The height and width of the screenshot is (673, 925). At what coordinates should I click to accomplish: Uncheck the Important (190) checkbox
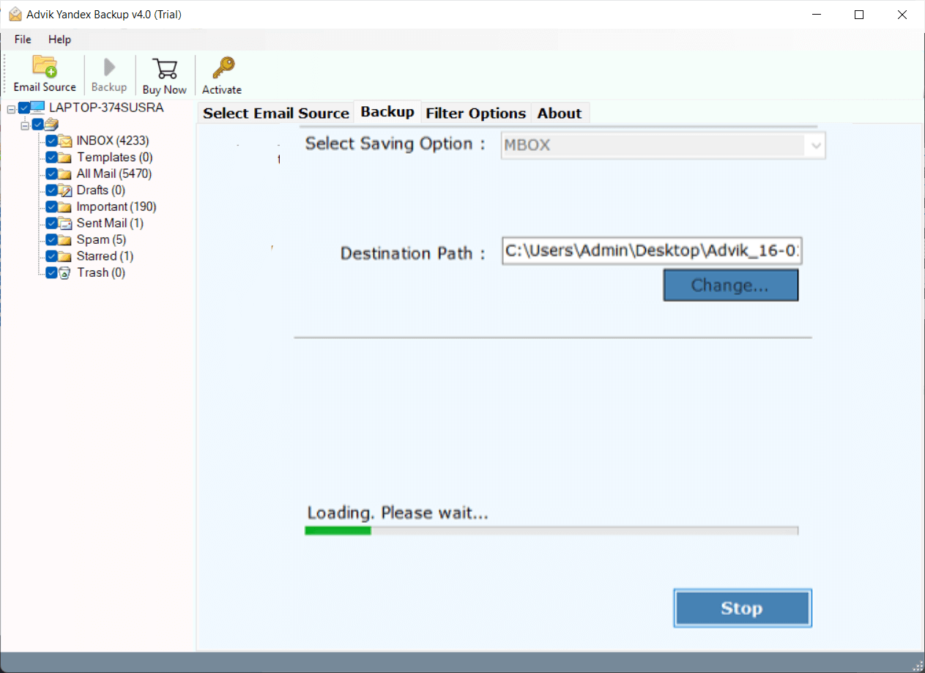(x=51, y=207)
